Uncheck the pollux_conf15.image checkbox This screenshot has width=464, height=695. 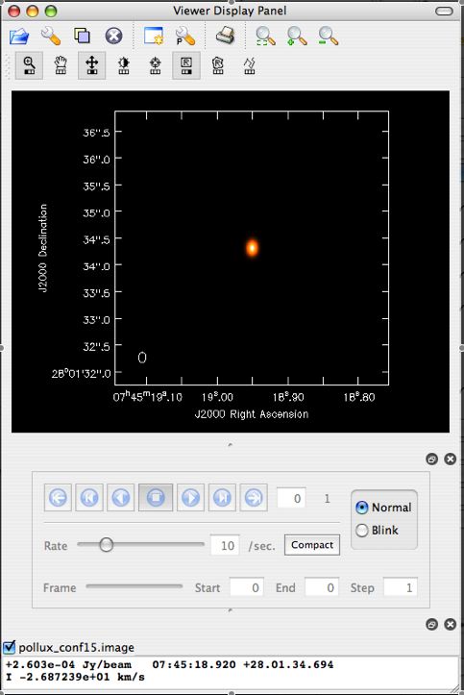tap(9, 648)
